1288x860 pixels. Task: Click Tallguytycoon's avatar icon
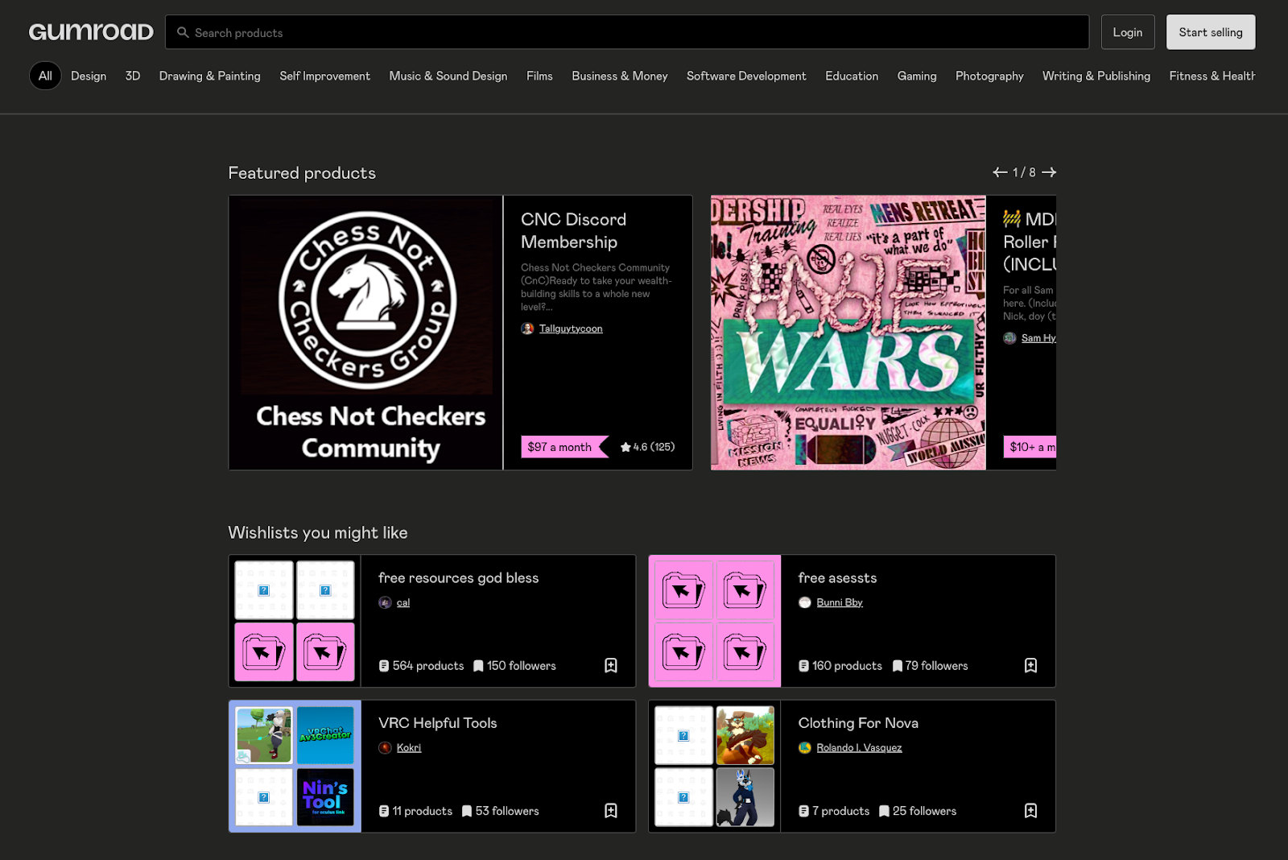pyautogui.click(x=527, y=329)
